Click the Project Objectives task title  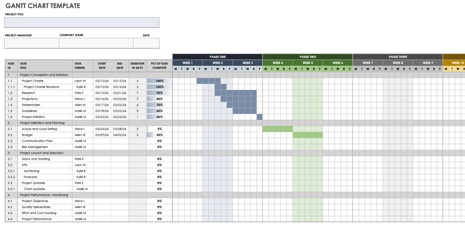tap(35, 201)
